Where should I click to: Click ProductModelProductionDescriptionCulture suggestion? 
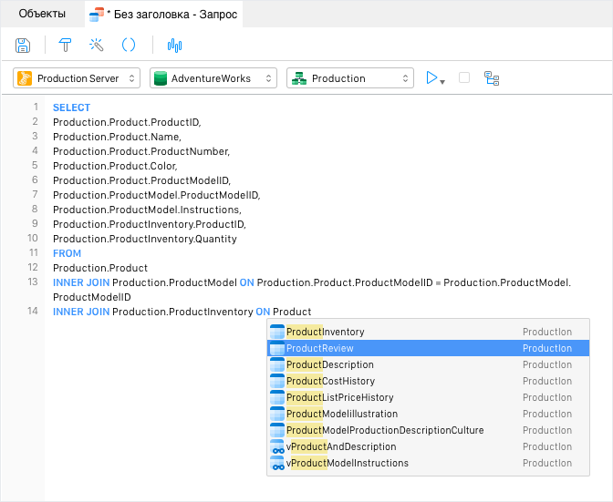click(428, 430)
